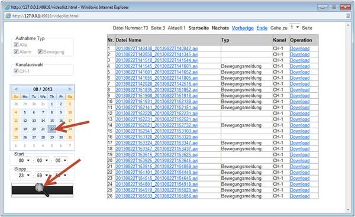Select day 12 in the calendar

pyautogui.click(x=25, y=121)
